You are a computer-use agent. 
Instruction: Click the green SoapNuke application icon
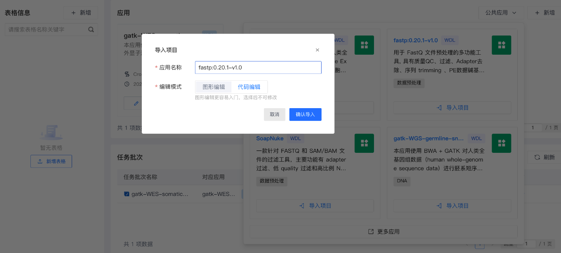(364, 143)
